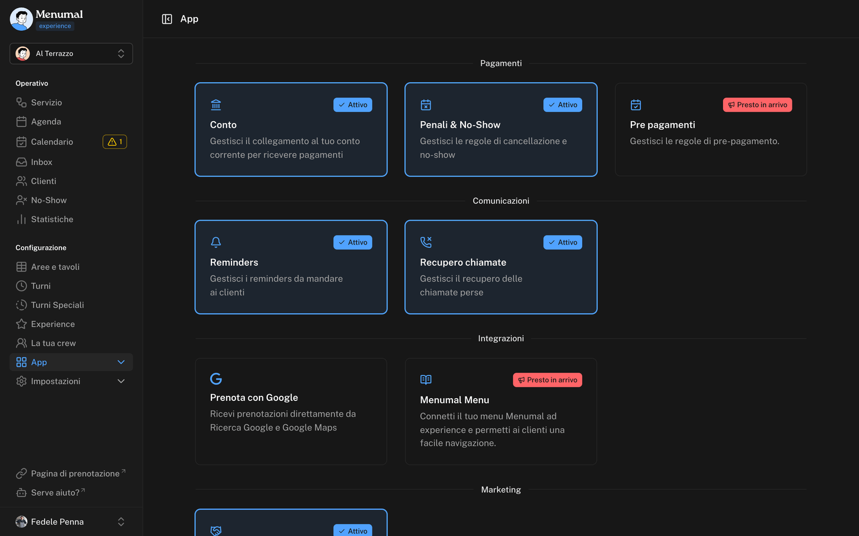Click the Attivo badge on Conto

353,105
